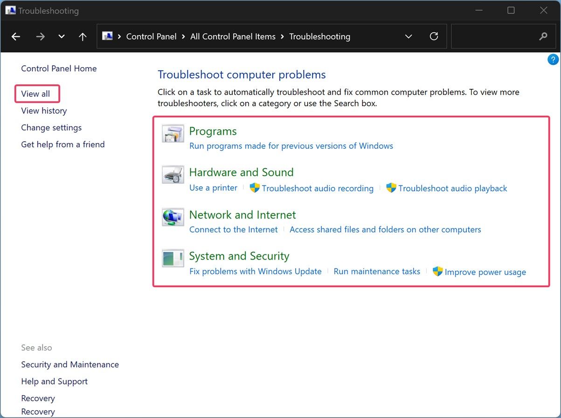The image size is (561, 418).
Task: Go back using the back arrow
Action: (x=16, y=36)
